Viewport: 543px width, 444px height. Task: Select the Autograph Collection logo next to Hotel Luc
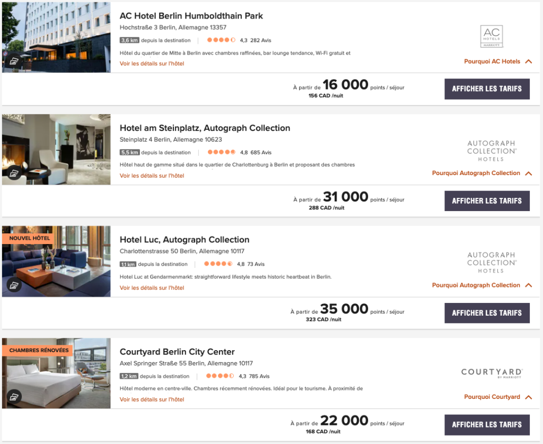point(491,262)
